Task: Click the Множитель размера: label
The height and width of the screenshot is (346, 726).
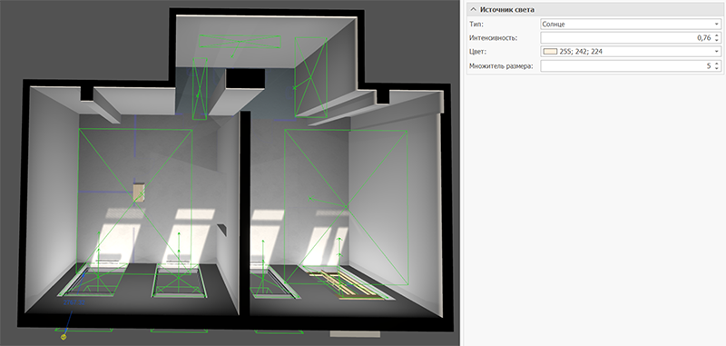Action: pyautogui.click(x=501, y=66)
